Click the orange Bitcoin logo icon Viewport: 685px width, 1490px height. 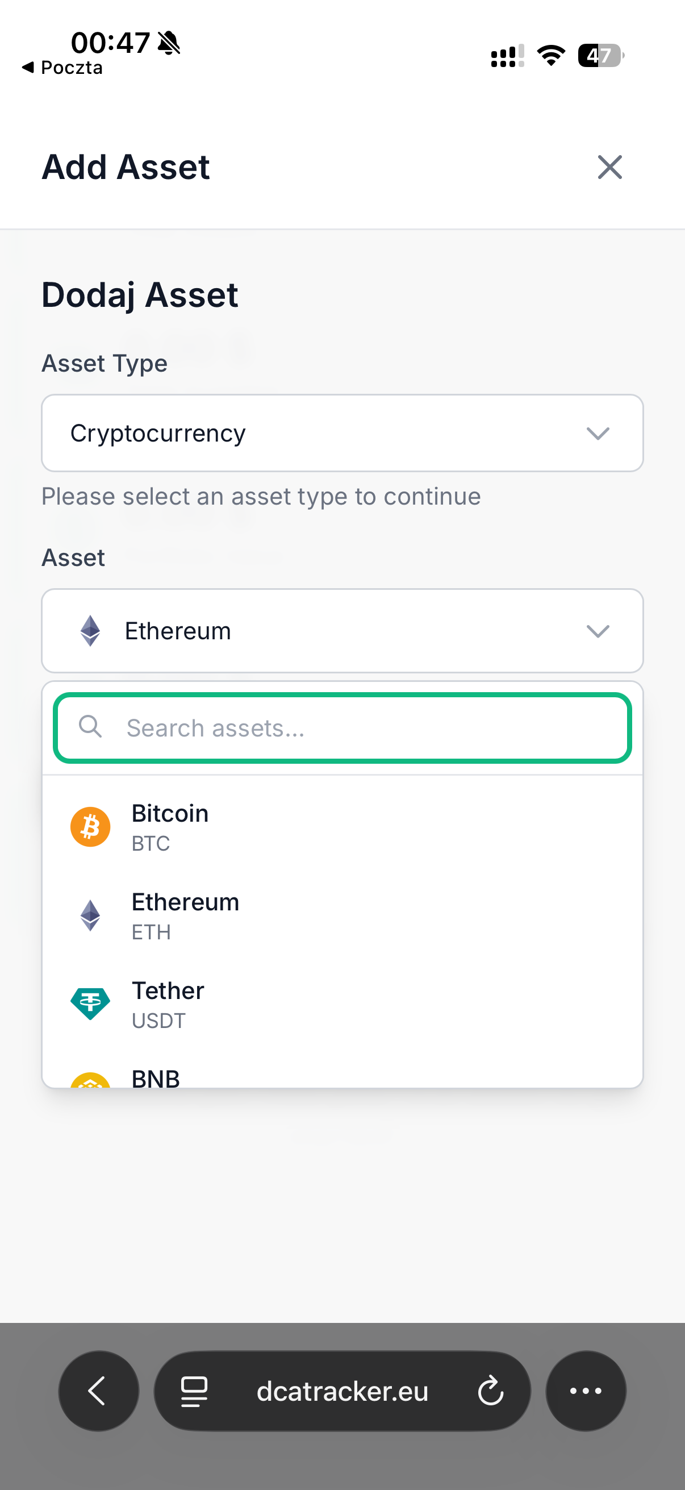tap(90, 827)
